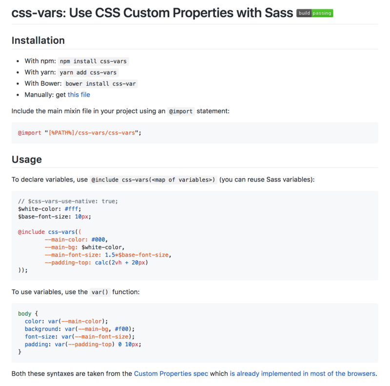Click the bower install css-var snippet
This screenshot has width=390, height=386.
coord(100,83)
